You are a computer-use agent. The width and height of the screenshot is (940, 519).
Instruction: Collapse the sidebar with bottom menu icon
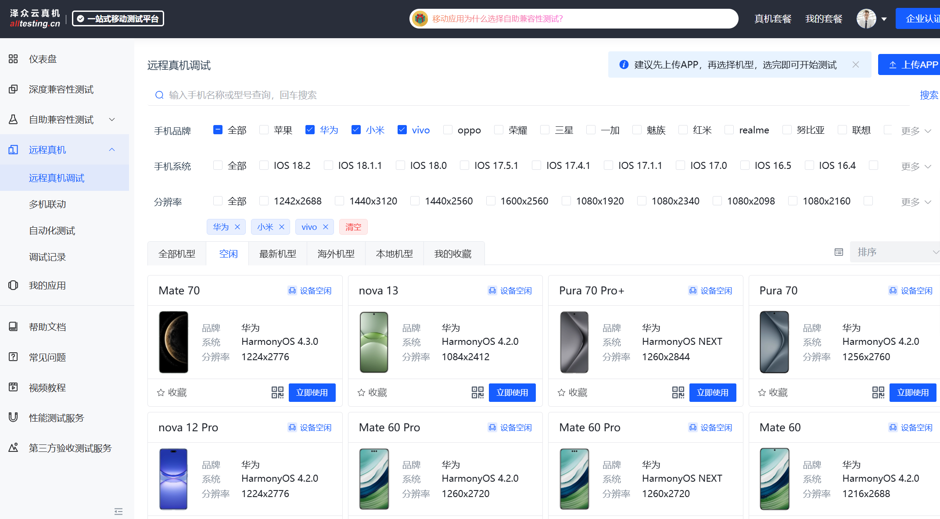pyautogui.click(x=118, y=511)
